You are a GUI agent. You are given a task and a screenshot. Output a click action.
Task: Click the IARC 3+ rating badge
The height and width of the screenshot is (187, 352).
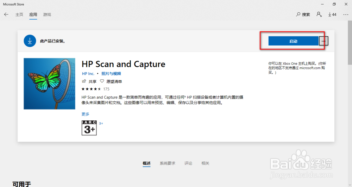89,128
